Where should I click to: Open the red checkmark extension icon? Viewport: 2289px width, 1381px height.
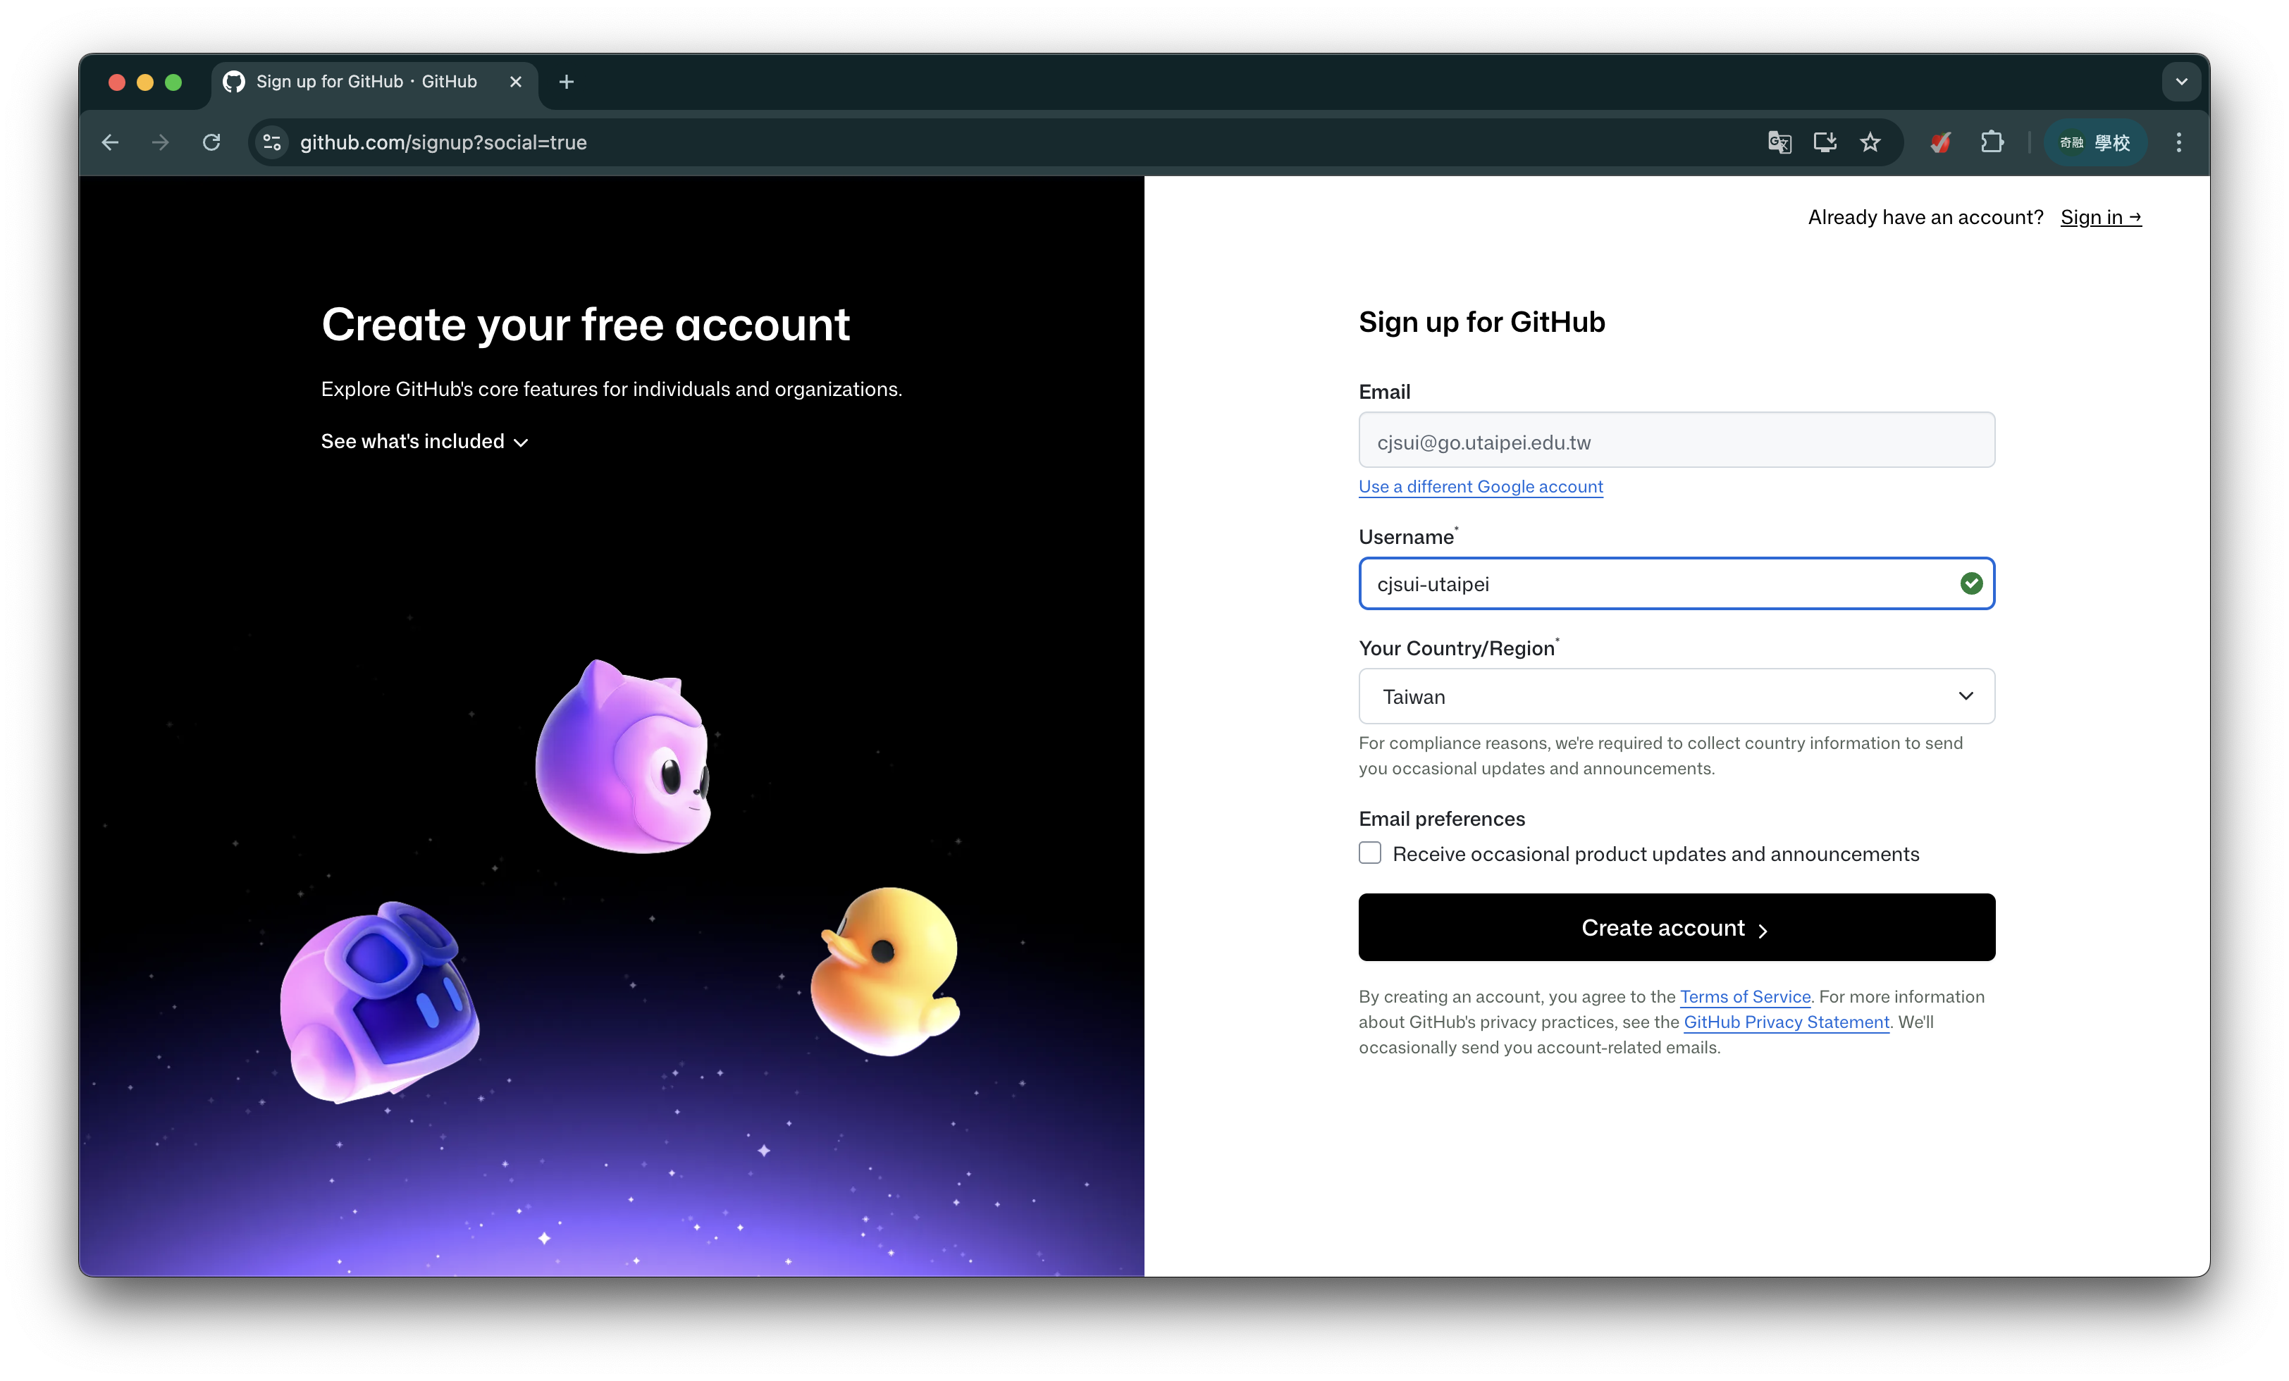[1941, 142]
